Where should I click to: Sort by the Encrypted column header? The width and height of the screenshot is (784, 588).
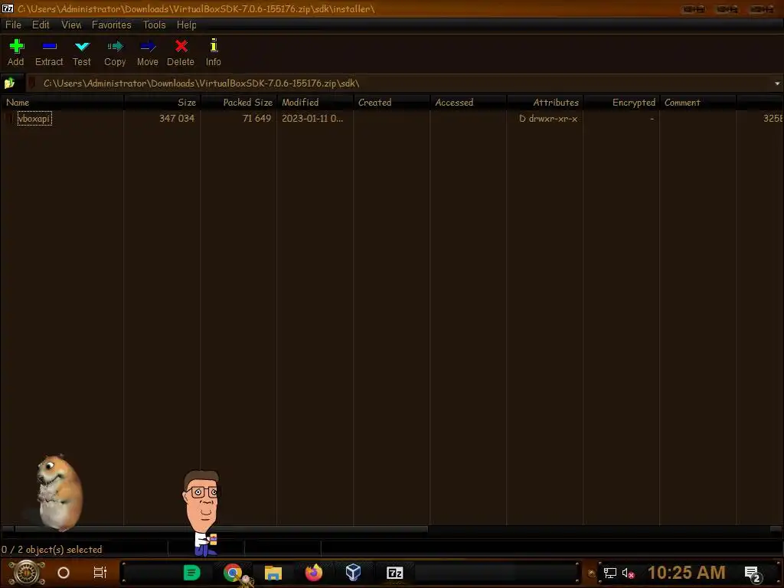tap(621, 103)
